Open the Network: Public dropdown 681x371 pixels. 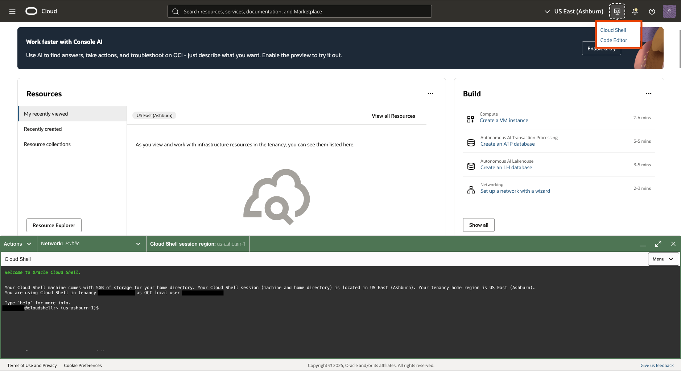[x=91, y=244]
